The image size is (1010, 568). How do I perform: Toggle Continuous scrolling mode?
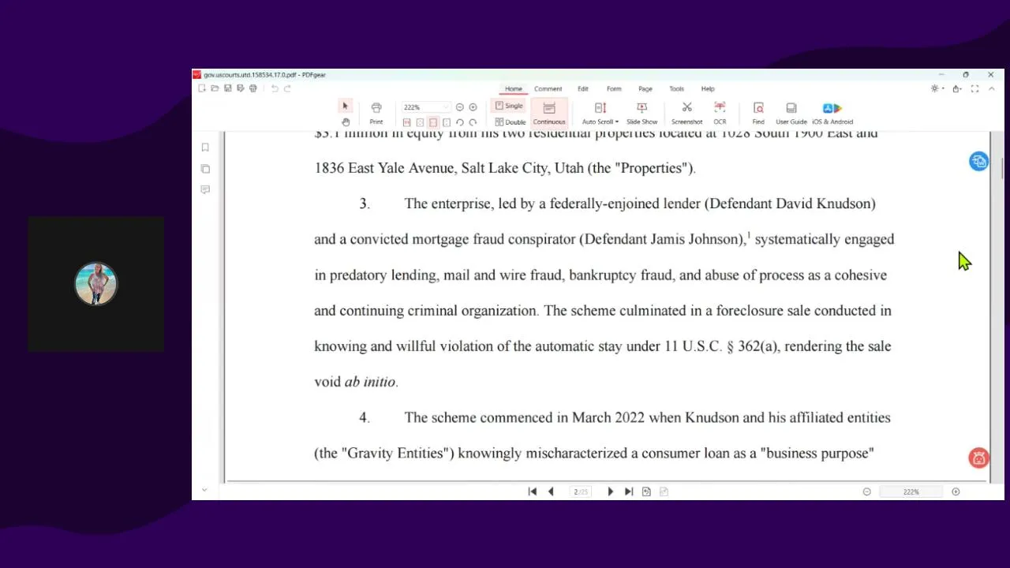(x=549, y=114)
